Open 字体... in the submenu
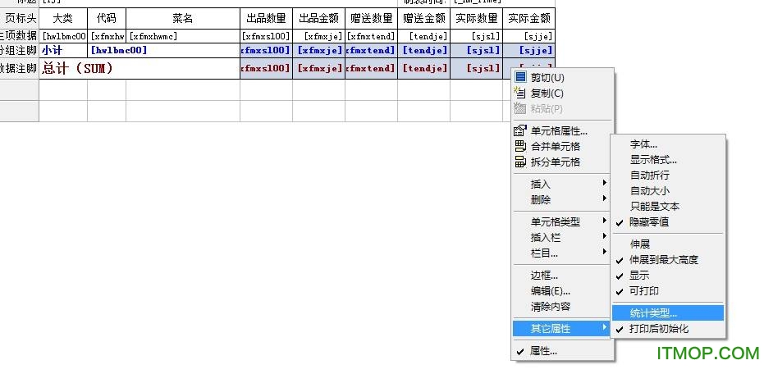 pos(668,144)
